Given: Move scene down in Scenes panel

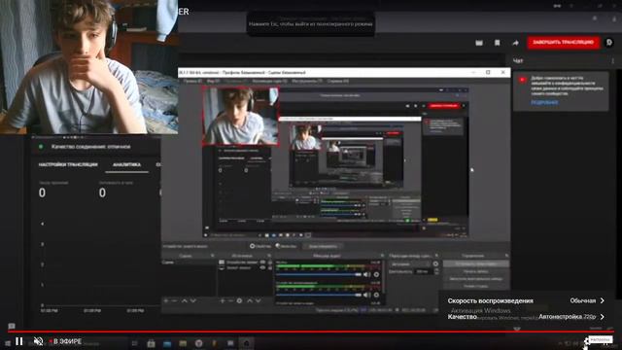Looking at the screenshot, I should [x=192, y=300].
